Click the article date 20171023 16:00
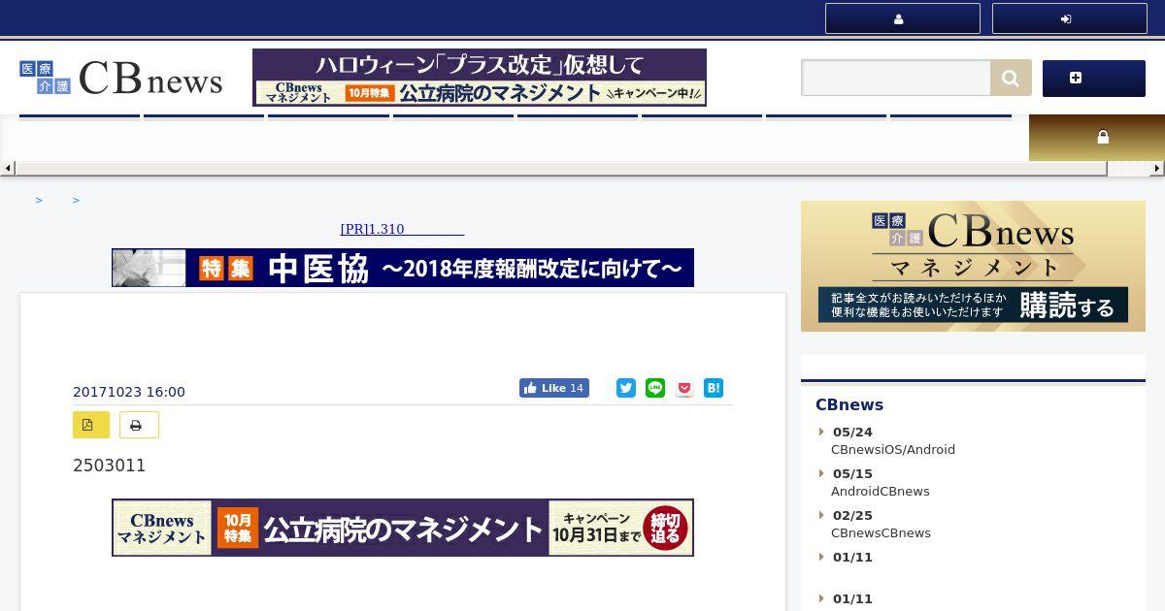Image resolution: width=1165 pixels, height=611 pixels. (129, 392)
